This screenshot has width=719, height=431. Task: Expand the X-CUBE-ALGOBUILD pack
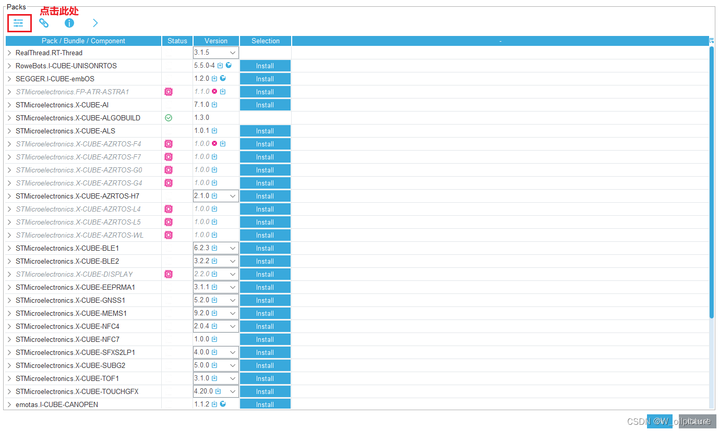click(9, 118)
